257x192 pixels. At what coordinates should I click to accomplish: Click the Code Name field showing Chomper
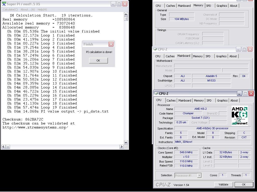[x=188, y=113]
